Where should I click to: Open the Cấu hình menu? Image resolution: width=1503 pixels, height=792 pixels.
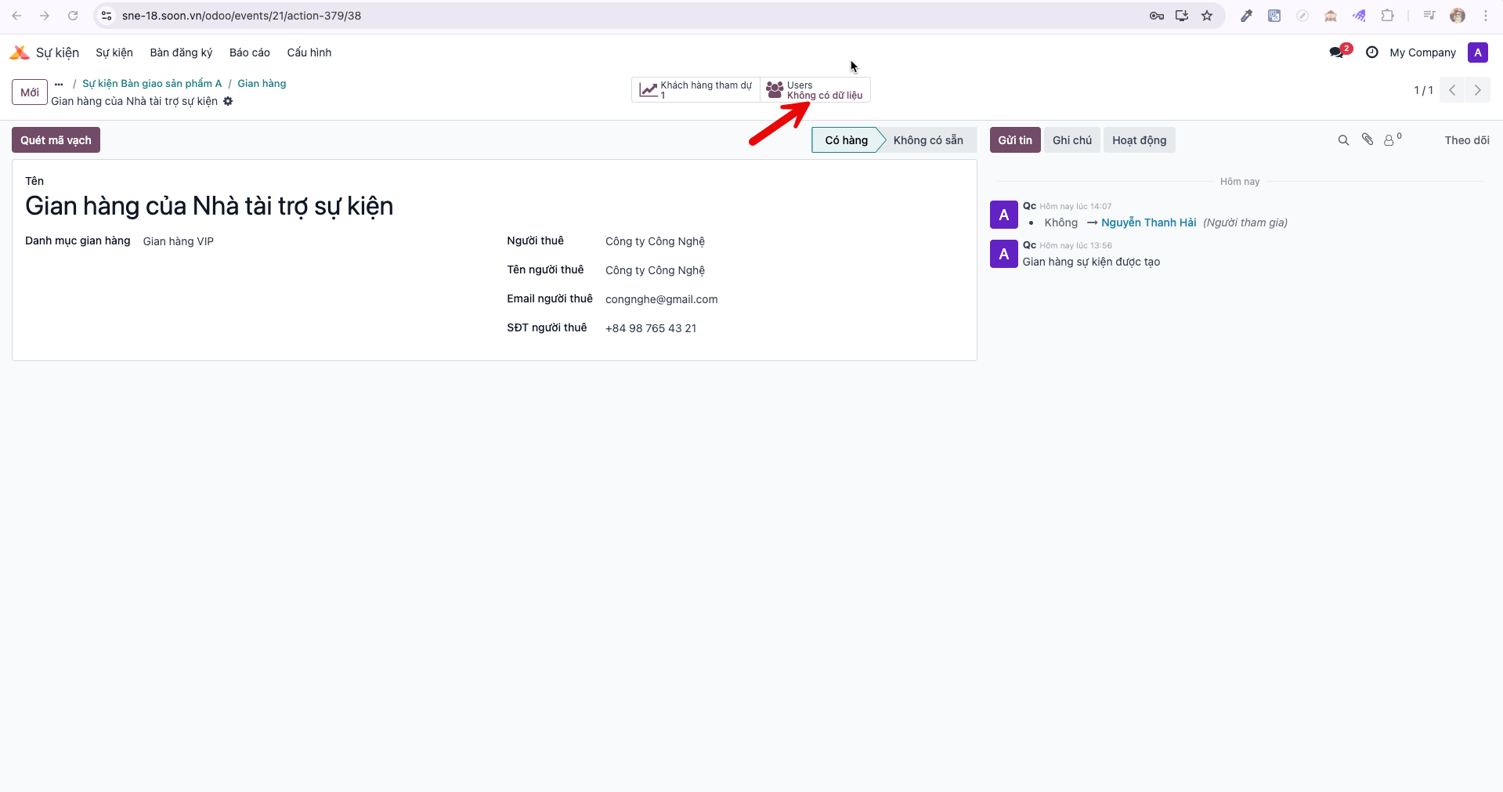point(309,52)
